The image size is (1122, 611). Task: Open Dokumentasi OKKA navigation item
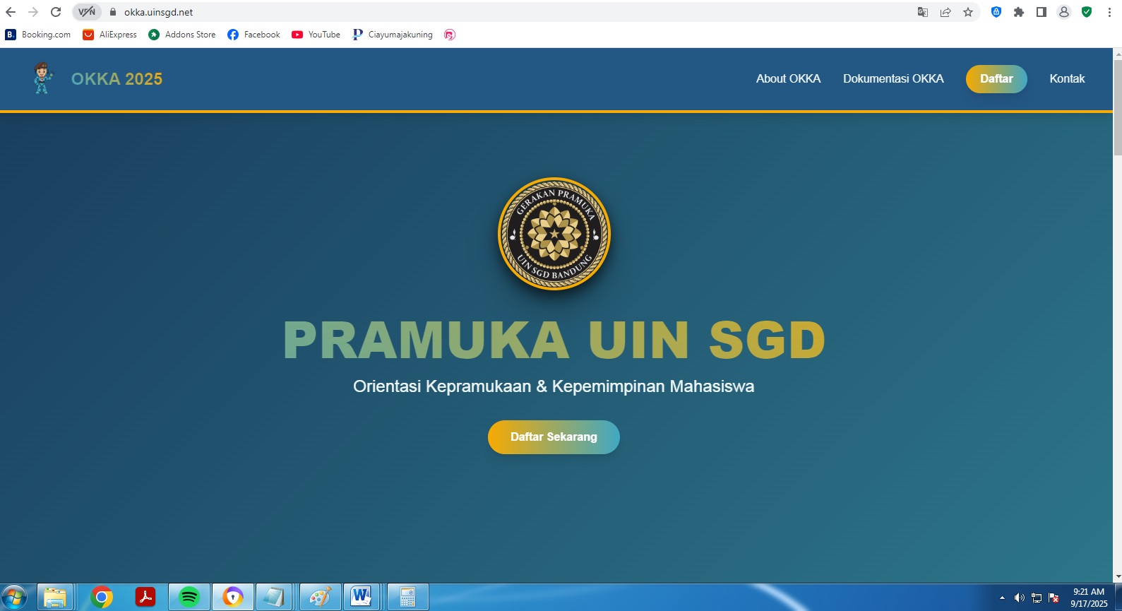pyautogui.click(x=893, y=78)
